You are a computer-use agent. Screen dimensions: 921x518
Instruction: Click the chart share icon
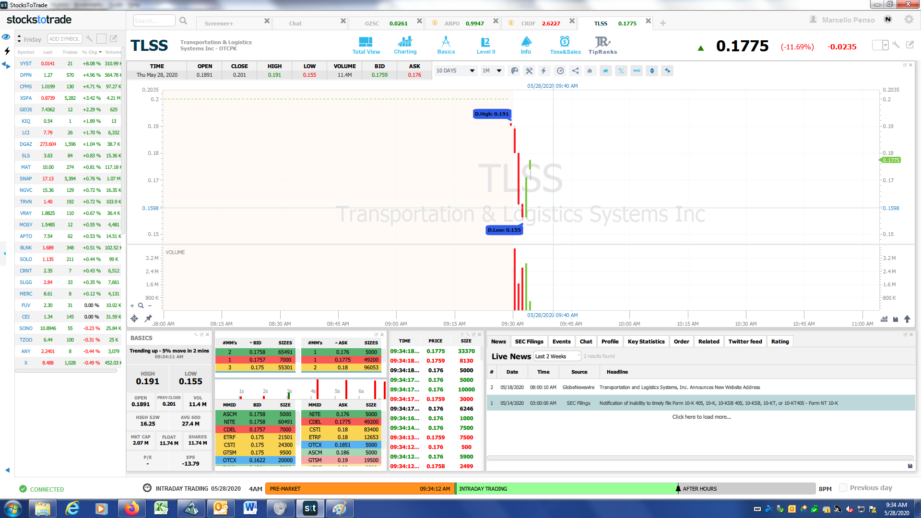pos(575,71)
